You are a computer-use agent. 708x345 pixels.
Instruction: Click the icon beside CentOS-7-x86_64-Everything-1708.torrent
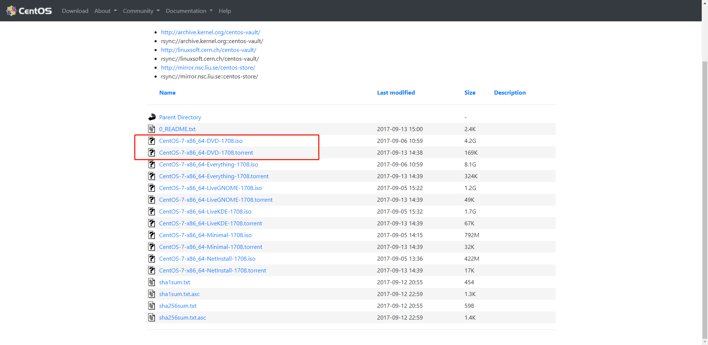tap(152, 176)
